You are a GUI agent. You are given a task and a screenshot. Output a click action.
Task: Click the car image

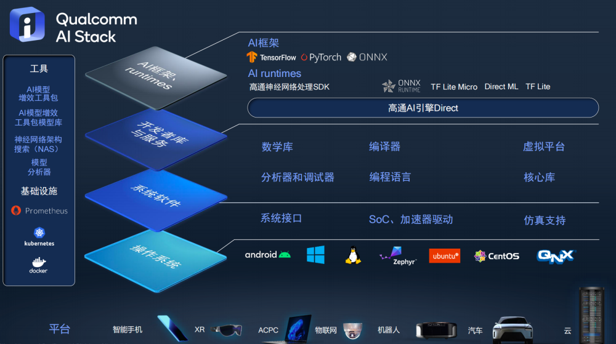pos(513,329)
